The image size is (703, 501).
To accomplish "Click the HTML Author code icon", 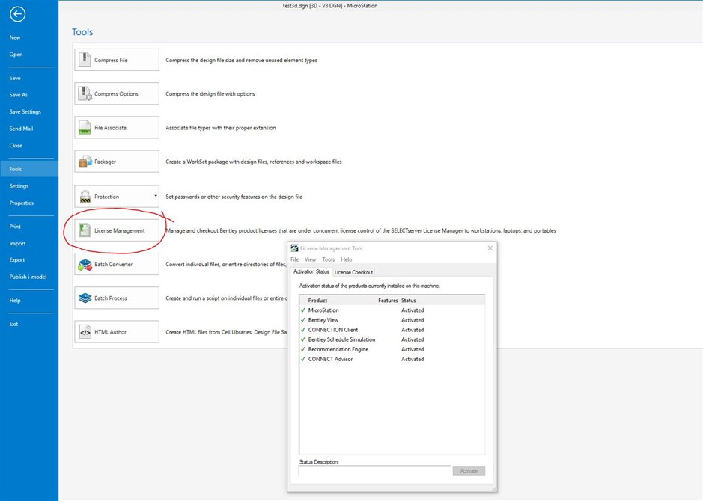I will click(x=85, y=332).
